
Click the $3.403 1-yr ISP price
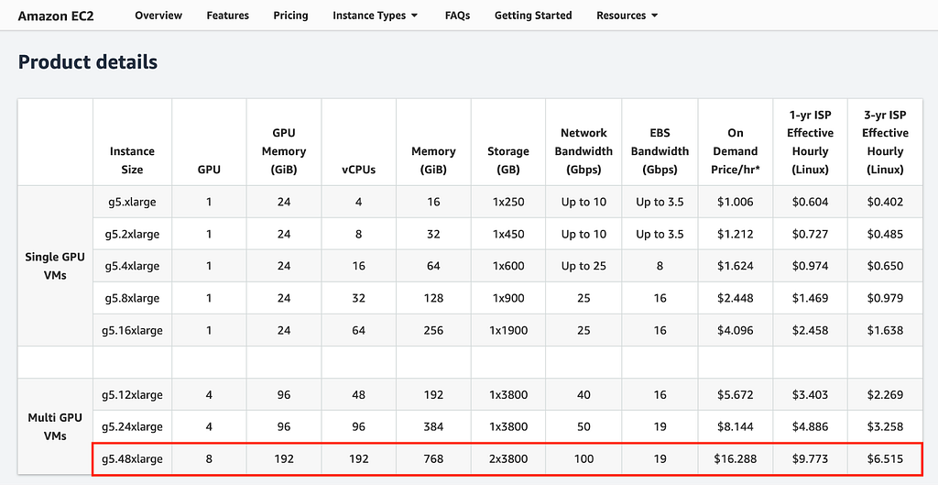click(x=810, y=394)
